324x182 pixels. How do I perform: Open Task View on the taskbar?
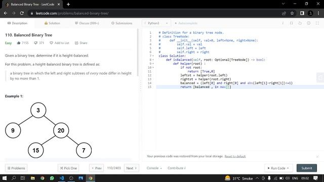[x=23, y=178]
